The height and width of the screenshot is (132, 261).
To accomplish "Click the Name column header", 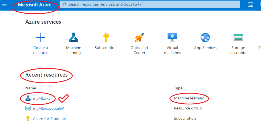I will coord(30,88).
